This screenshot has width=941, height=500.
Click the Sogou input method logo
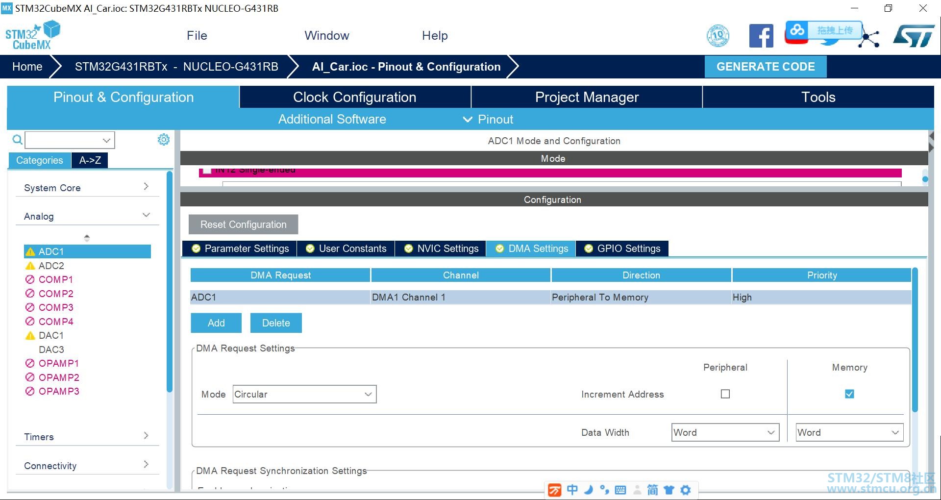(x=554, y=490)
